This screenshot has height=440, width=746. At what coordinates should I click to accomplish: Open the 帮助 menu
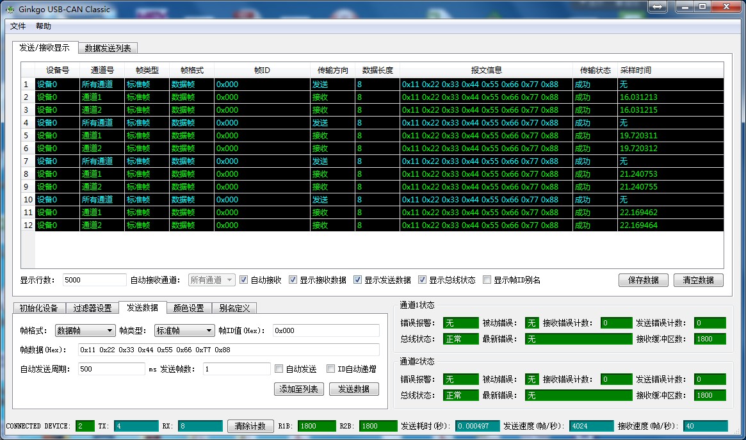tap(43, 26)
